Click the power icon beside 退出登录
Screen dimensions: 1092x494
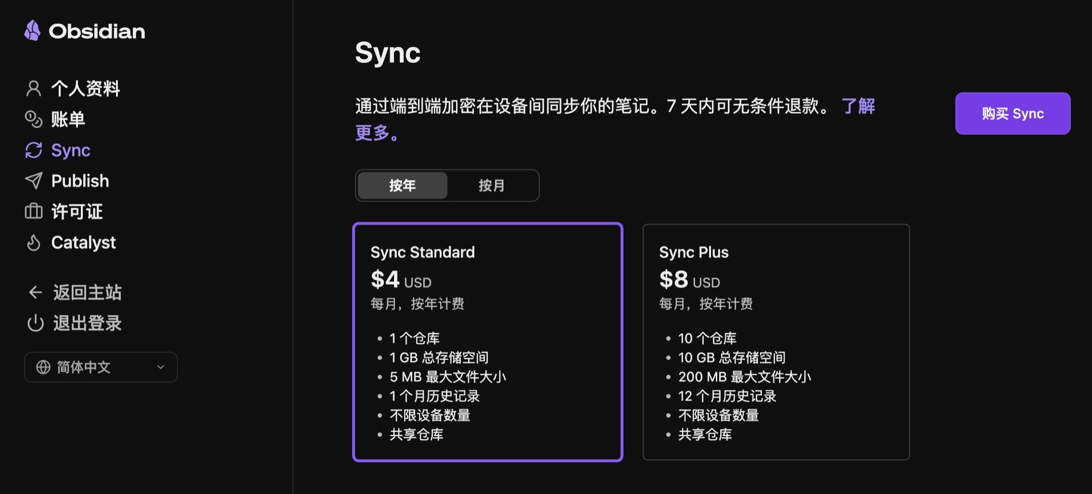tap(35, 323)
